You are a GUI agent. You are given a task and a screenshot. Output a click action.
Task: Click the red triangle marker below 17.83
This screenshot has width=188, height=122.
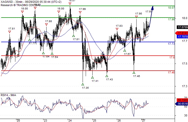[x=117, y=29]
